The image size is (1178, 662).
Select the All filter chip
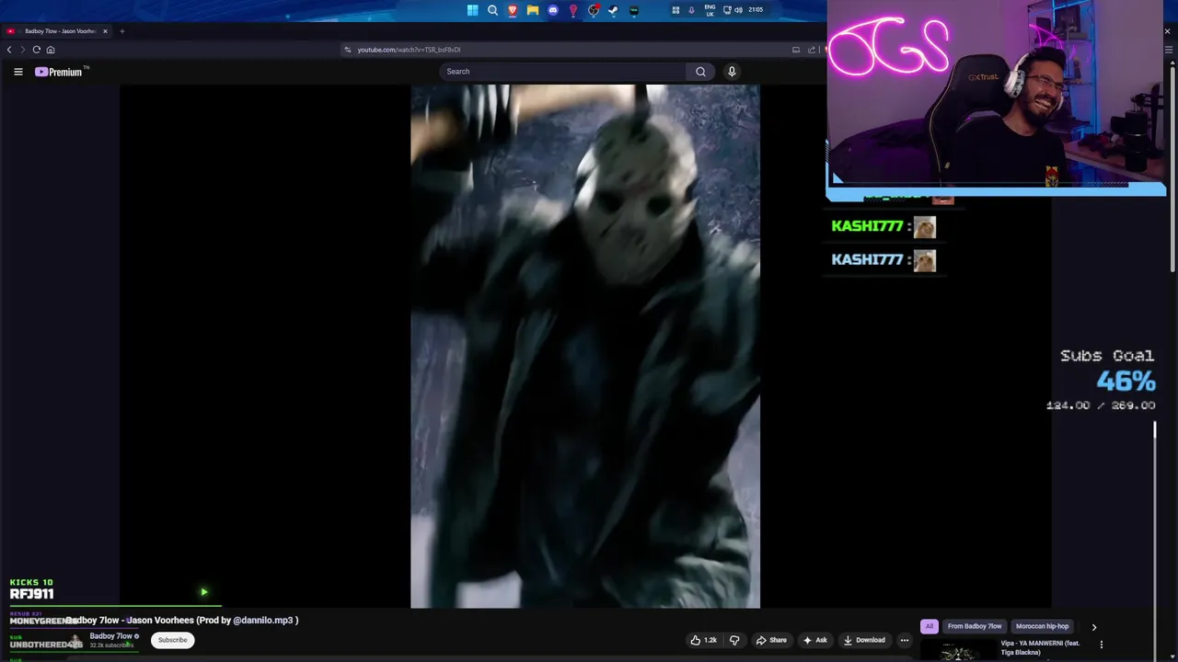pyautogui.click(x=930, y=626)
